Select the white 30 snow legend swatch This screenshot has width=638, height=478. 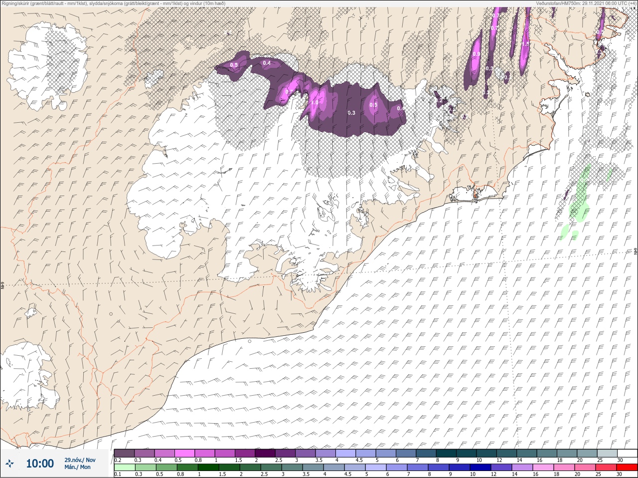[x=627, y=453]
